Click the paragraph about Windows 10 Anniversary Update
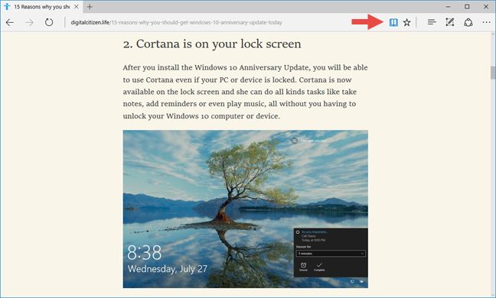 tap(246, 92)
